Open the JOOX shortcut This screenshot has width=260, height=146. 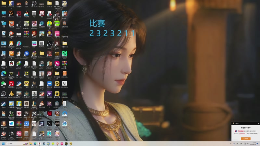57,24
